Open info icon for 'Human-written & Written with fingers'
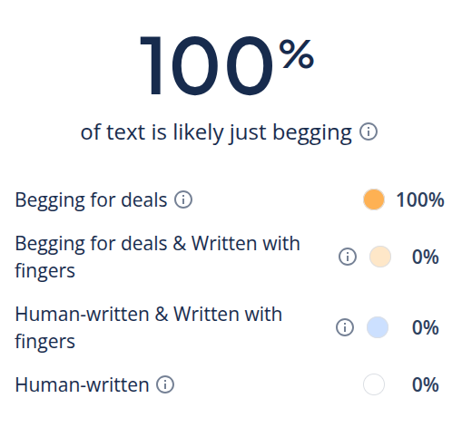This screenshot has width=462, height=447. click(345, 327)
